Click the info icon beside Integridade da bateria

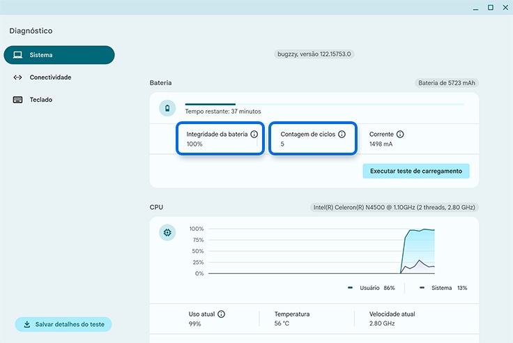coord(254,134)
